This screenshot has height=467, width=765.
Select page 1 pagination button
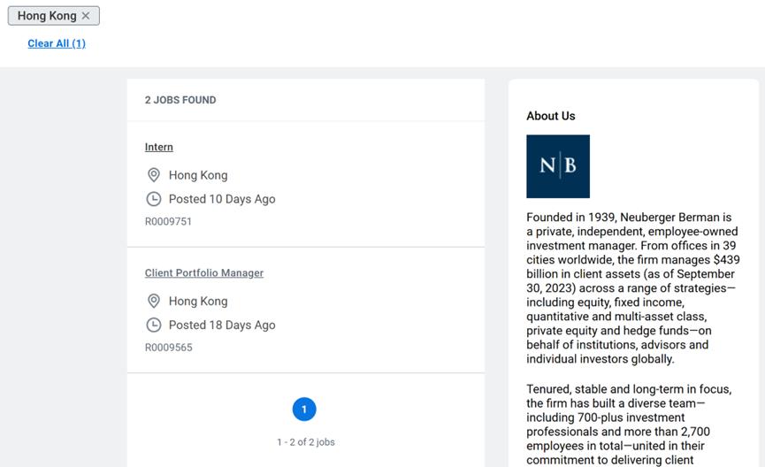point(304,410)
